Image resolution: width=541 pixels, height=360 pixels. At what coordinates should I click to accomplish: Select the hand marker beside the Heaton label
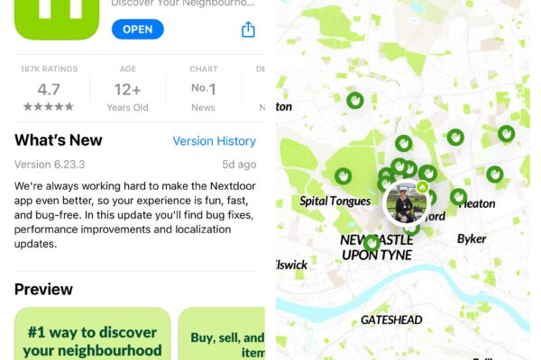click(459, 197)
